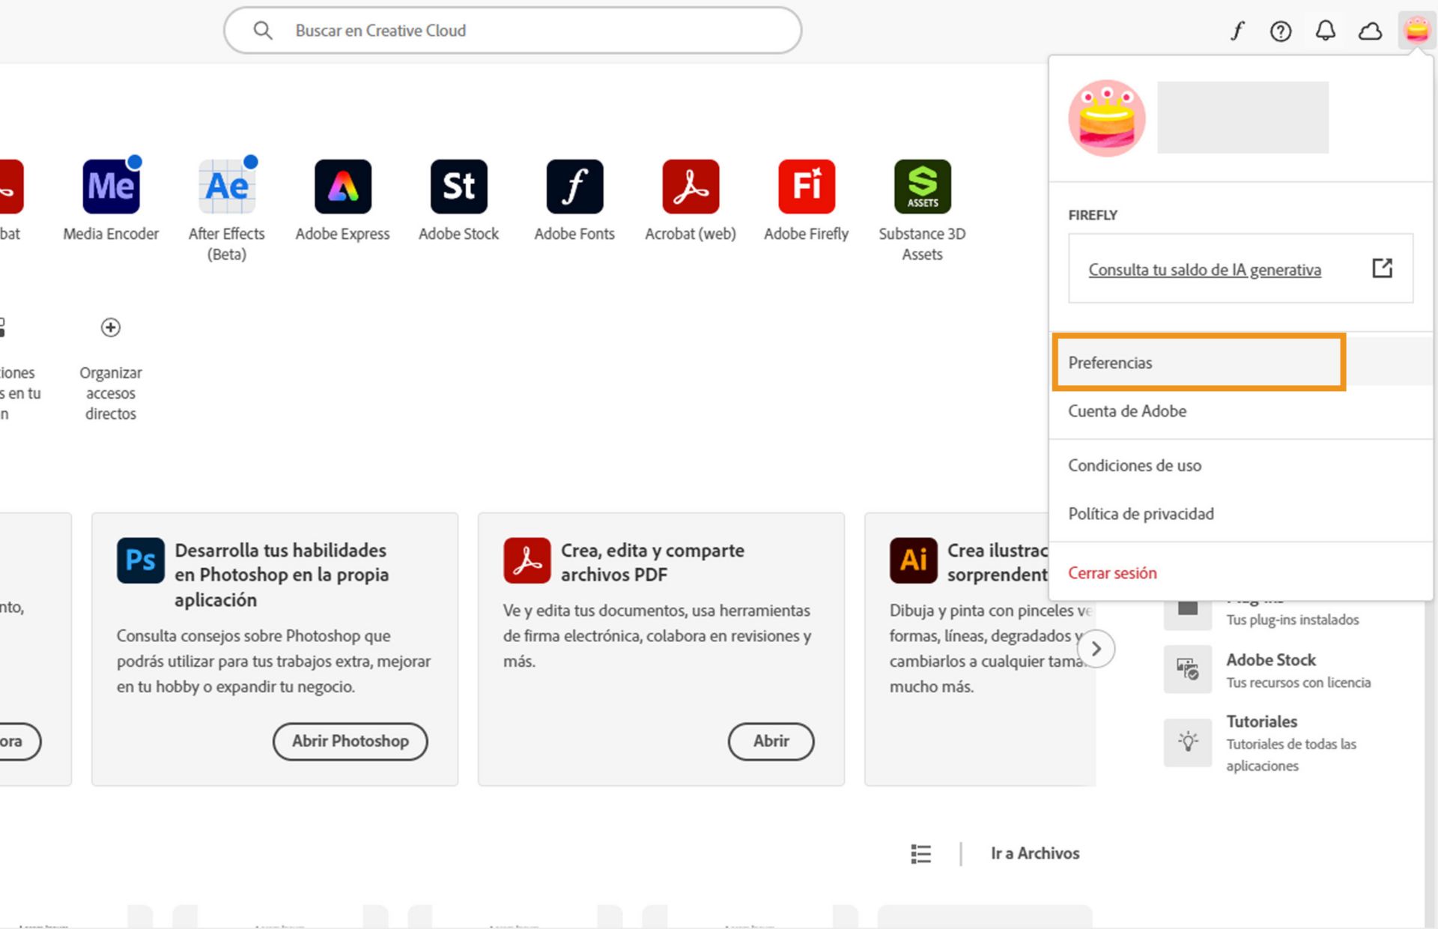Screen dimensions: 1438x929
Task: Open the help question mark icon
Action: tap(1280, 31)
